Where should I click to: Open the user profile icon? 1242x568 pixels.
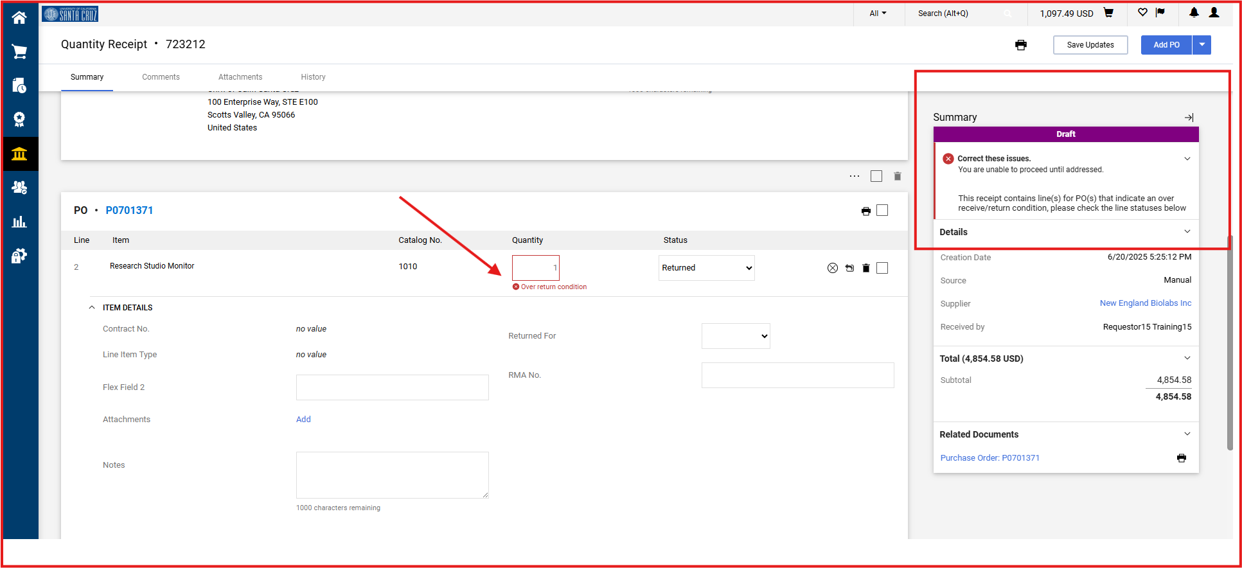point(1214,13)
